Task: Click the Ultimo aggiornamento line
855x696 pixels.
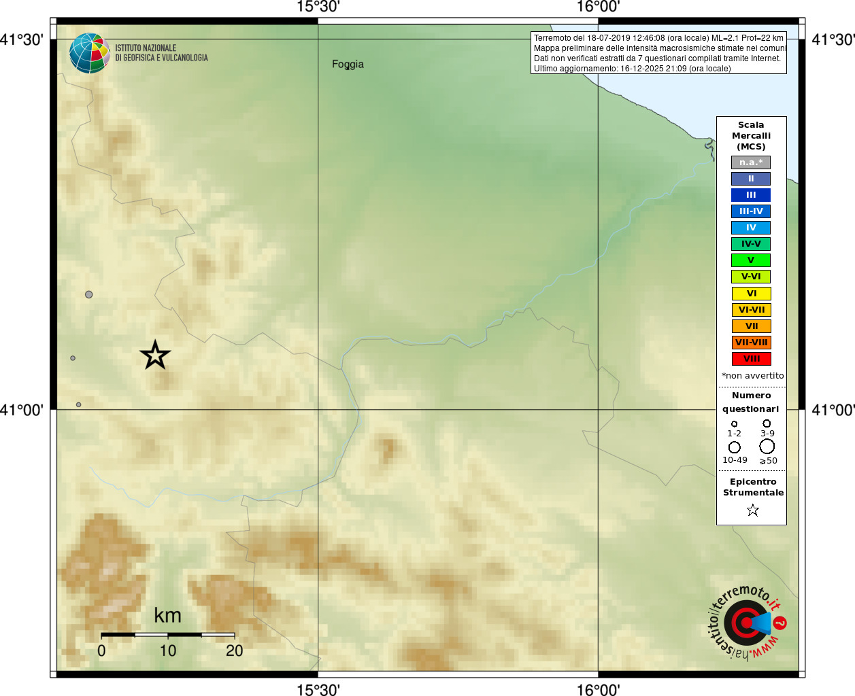Action: pyautogui.click(x=633, y=69)
